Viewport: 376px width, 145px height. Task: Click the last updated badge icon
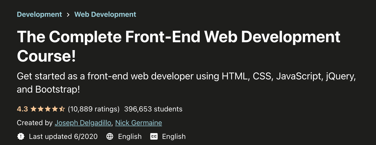21,137
